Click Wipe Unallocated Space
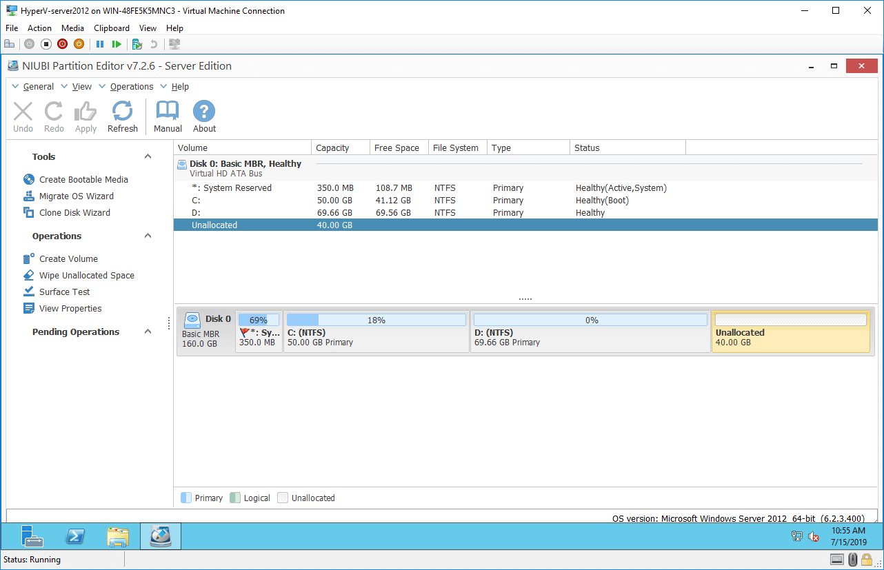The width and height of the screenshot is (884, 570). [86, 276]
